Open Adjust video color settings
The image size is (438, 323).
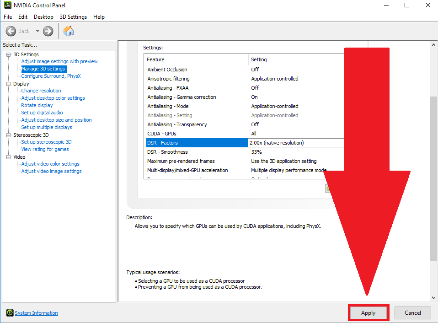pos(50,164)
